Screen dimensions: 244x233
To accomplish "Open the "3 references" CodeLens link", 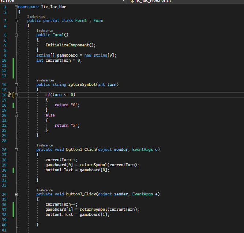I will tap(36, 16).
